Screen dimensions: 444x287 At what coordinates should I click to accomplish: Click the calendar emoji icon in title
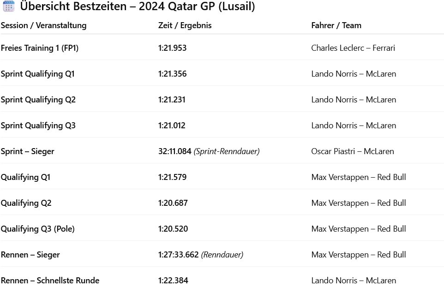(8, 7)
